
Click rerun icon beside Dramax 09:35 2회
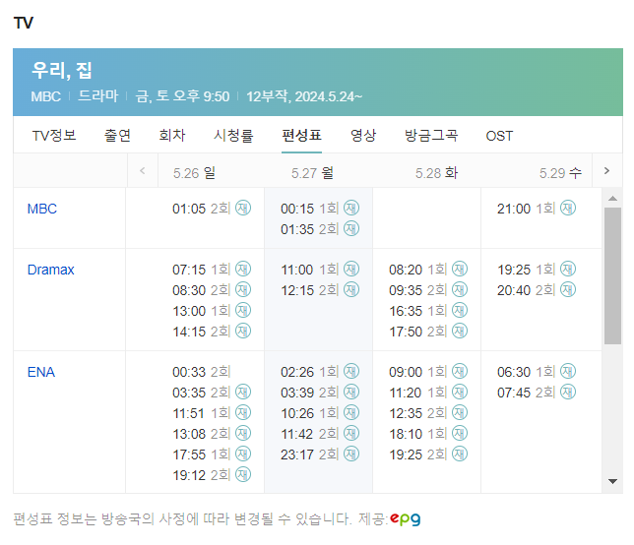(x=460, y=289)
